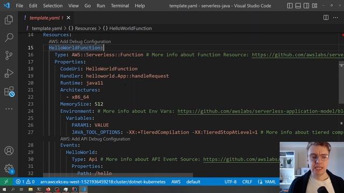Screen dimensions: 344x193
Task: Open the Source Control view
Action: [9, 55]
